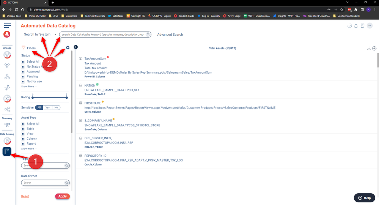Viewport: 379px width, 205px height.
Task: Open the Data Catalog book icon in sidebar
Action: coord(7,151)
